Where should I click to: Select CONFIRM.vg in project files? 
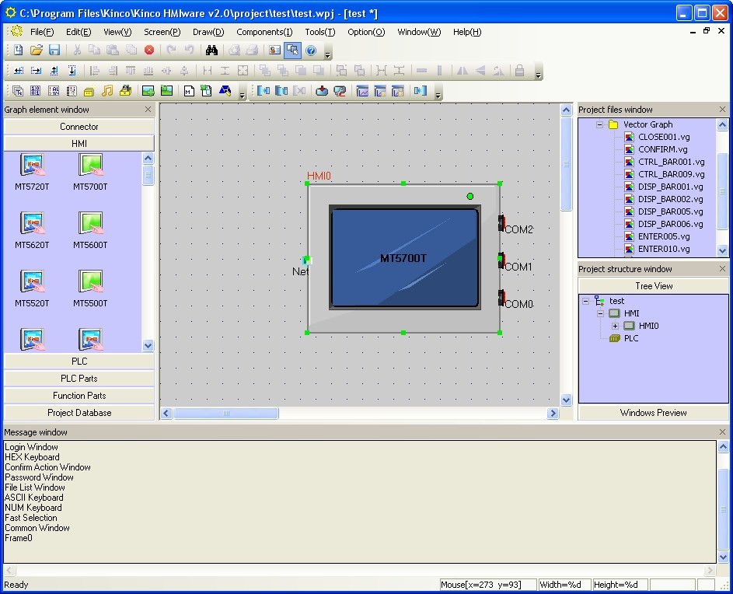click(x=663, y=149)
